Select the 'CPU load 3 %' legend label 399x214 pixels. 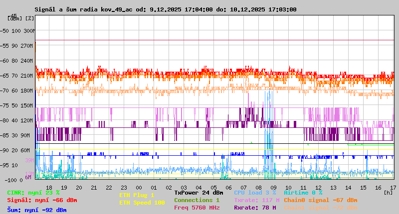[x=255, y=192]
